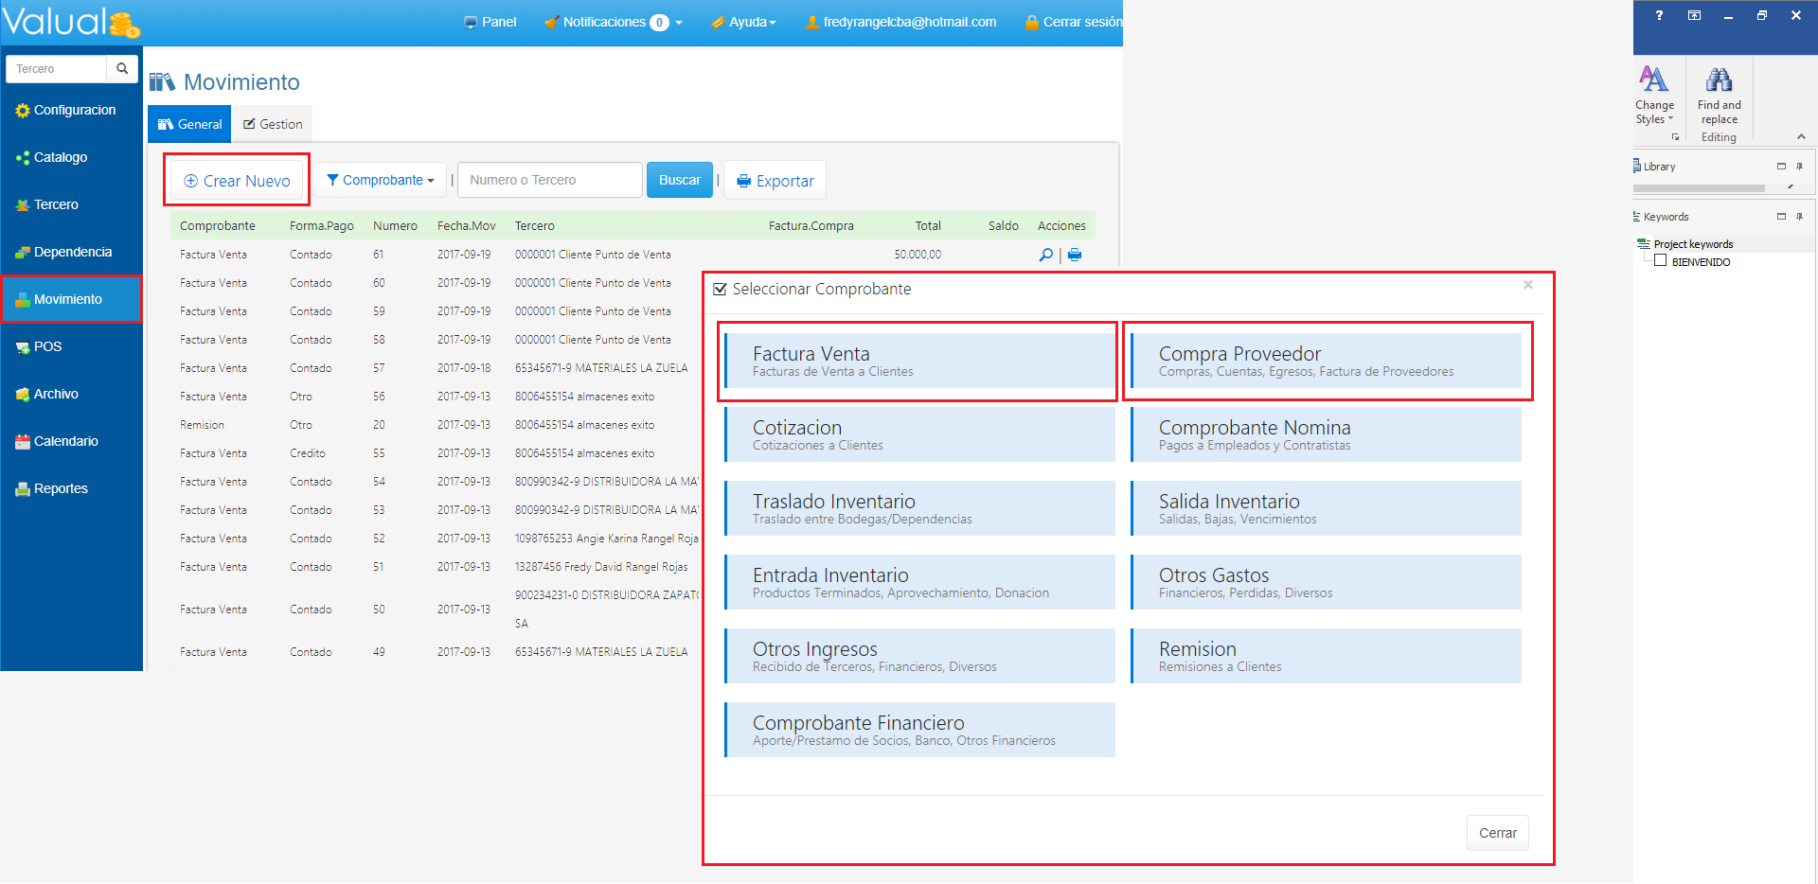1818x884 pixels.
Task: Expand the Comprobante filter dropdown
Action: coord(381,180)
